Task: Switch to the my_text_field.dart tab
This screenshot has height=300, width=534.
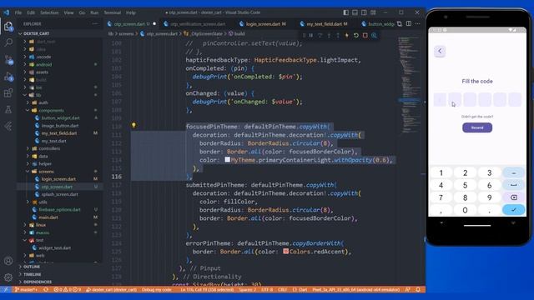Action: point(324,24)
